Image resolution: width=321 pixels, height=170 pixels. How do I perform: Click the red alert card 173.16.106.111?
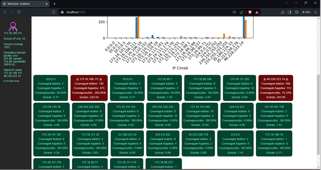[89, 88]
